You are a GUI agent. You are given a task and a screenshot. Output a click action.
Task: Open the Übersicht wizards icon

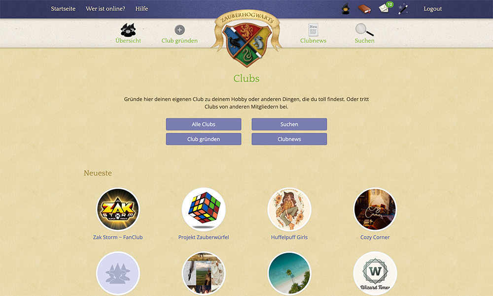(128, 30)
